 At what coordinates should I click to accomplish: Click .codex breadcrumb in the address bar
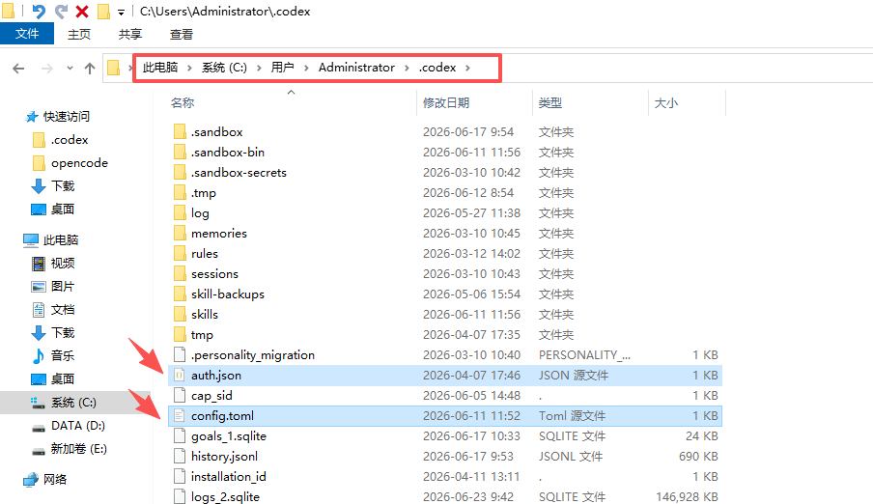(x=437, y=68)
